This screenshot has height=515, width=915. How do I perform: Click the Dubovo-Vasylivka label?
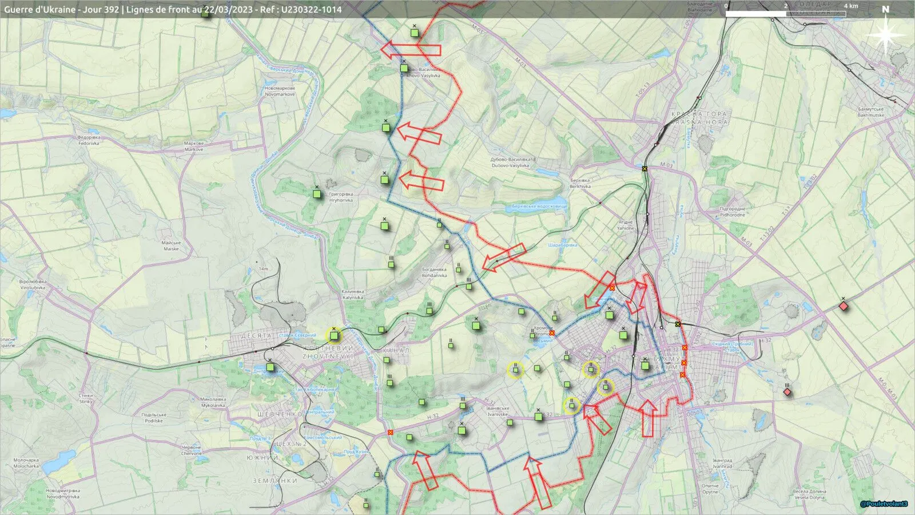pos(510,163)
